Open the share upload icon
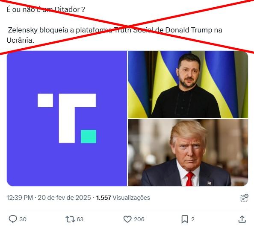The height and width of the screenshot is (228, 254). coord(242,219)
